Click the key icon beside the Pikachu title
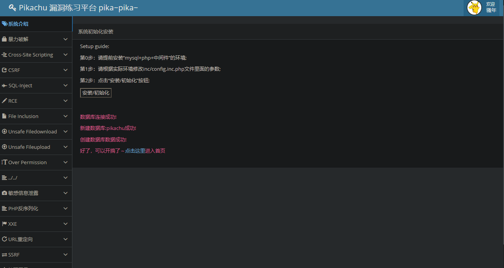 (x=12, y=8)
